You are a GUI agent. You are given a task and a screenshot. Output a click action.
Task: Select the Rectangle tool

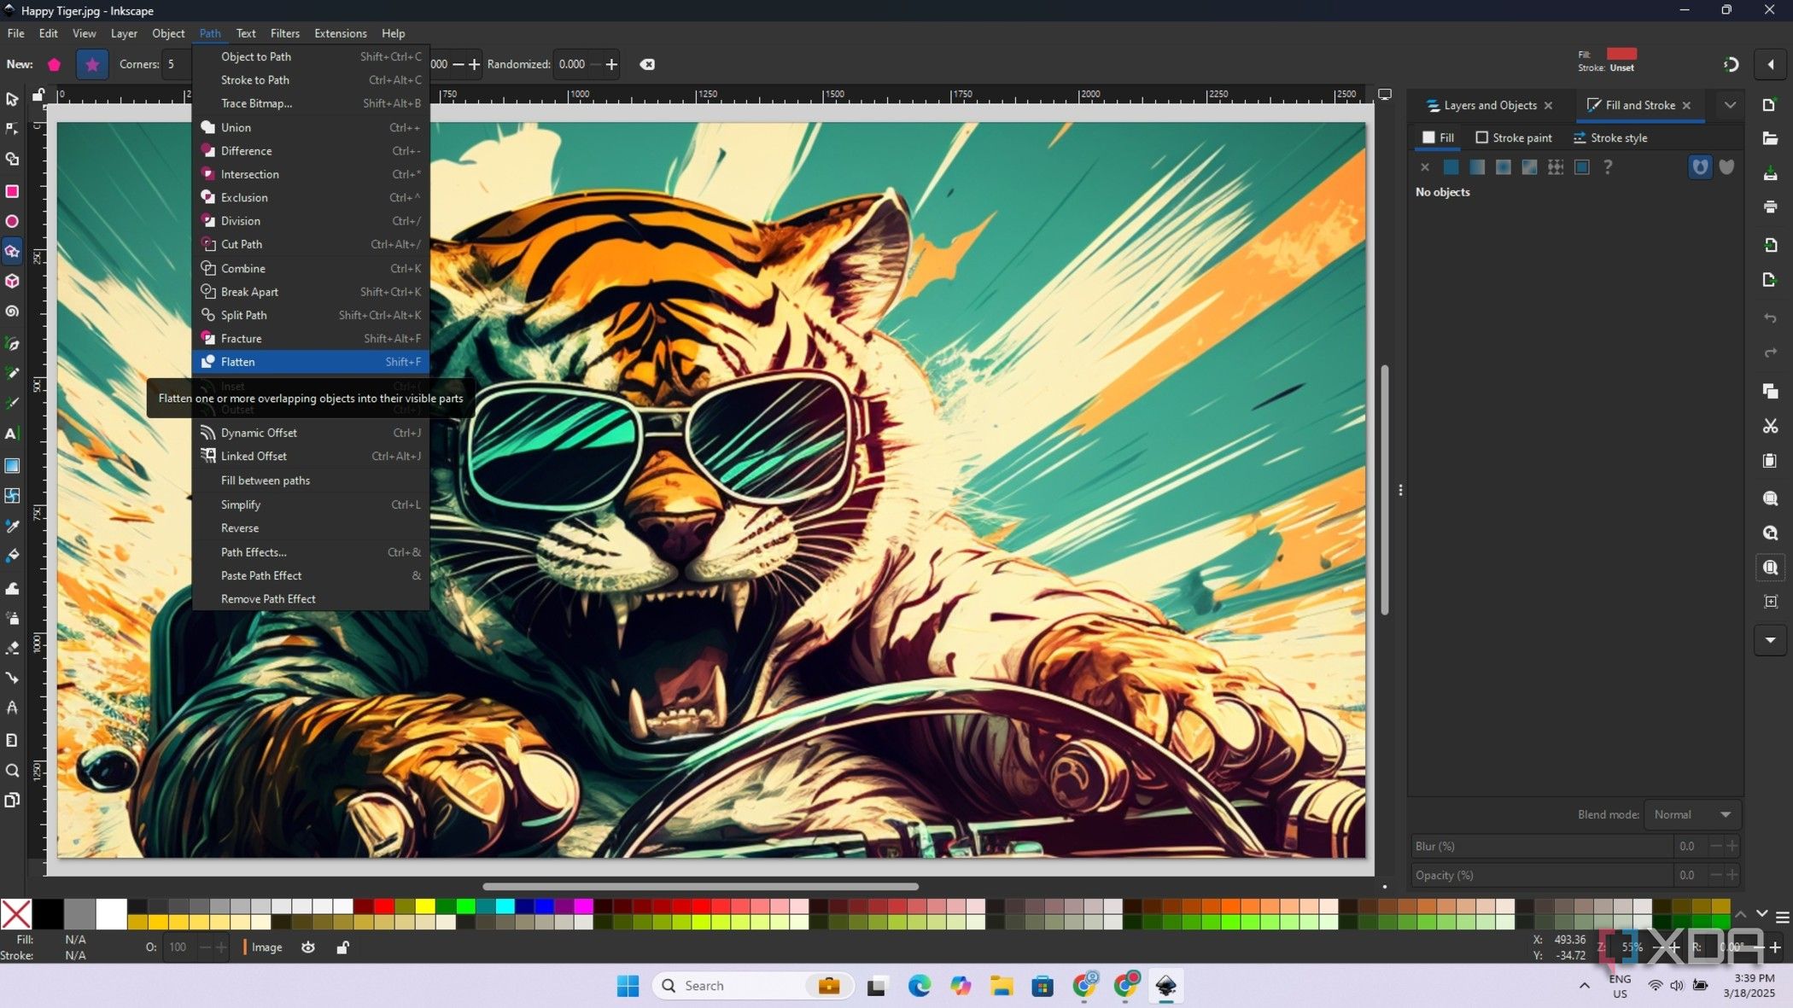pyautogui.click(x=12, y=191)
